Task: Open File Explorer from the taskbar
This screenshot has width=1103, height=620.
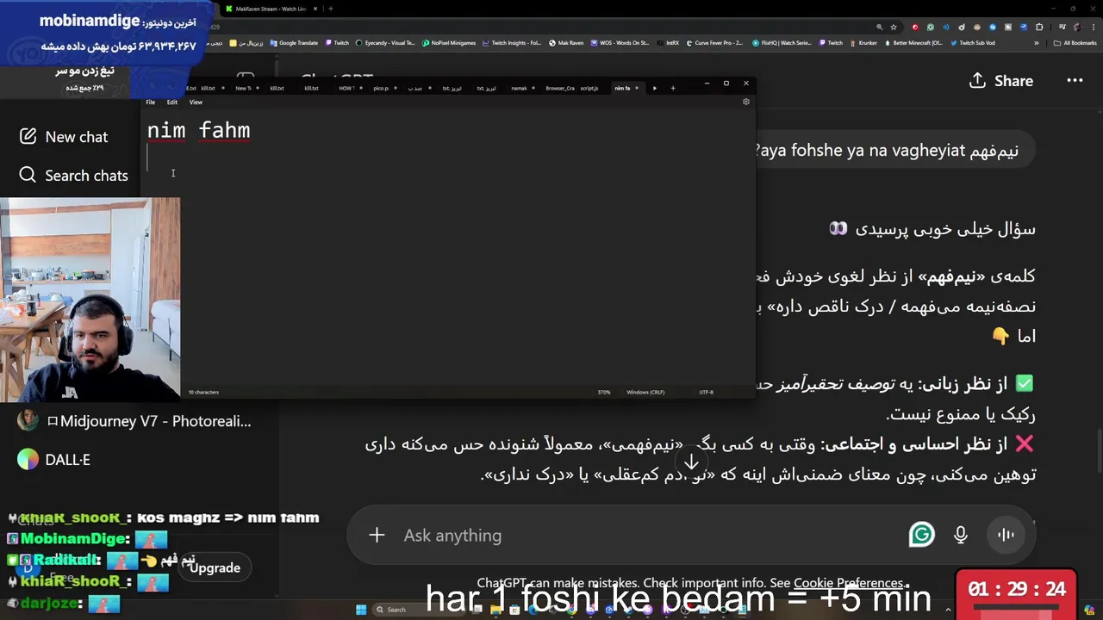Action: [495, 610]
